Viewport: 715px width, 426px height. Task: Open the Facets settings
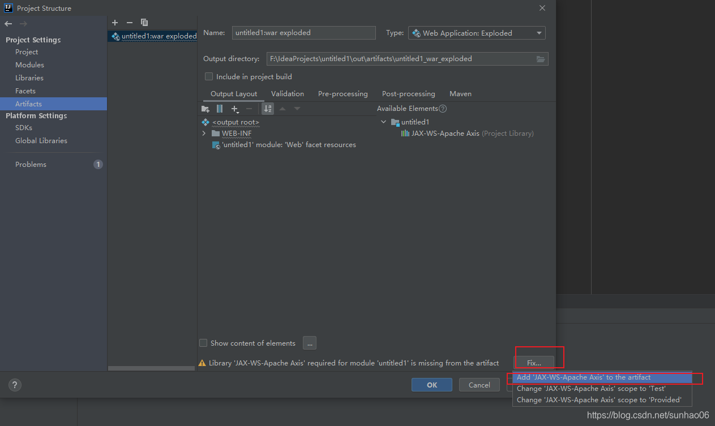[x=25, y=91]
